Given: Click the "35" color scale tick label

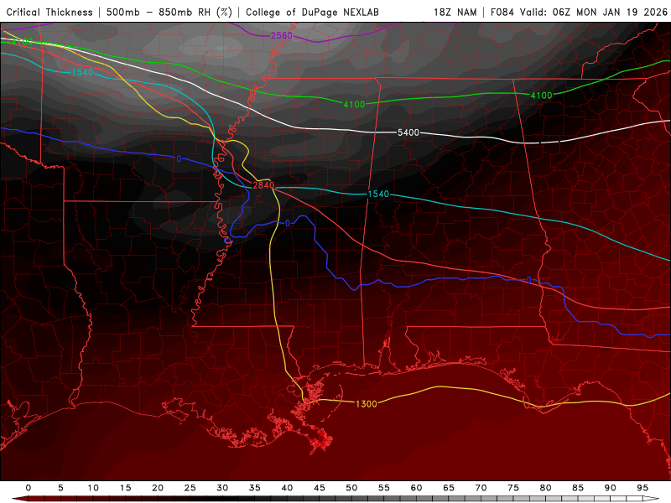Looking at the screenshot, I should click(x=255, y=488).
